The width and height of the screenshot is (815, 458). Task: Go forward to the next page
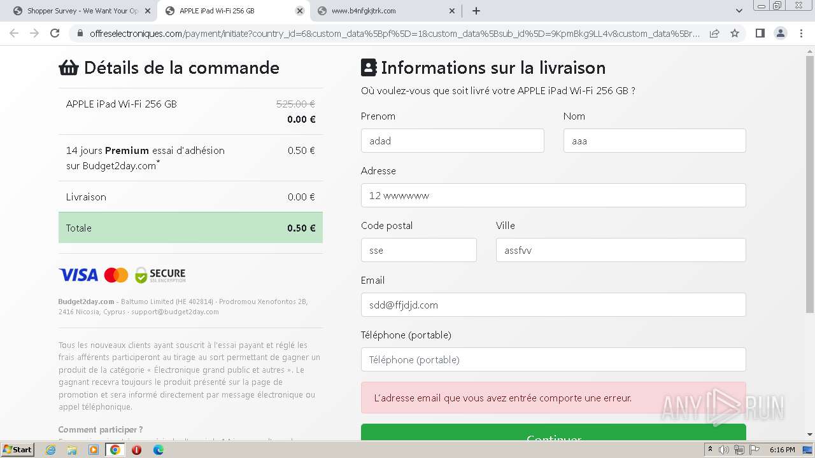click(x=34, y=33)
